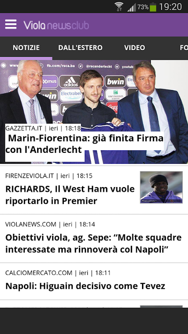Screen dimensions: 188x334
Task: Open the Marin-Fiorentina headline article
Action: coord(84,144)
